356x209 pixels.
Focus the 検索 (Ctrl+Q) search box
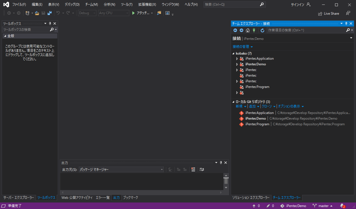pos(235,4)
